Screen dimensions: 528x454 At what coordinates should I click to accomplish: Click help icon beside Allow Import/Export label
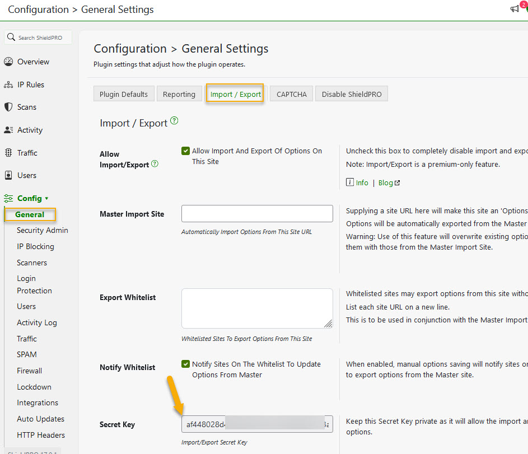(155, 163)
